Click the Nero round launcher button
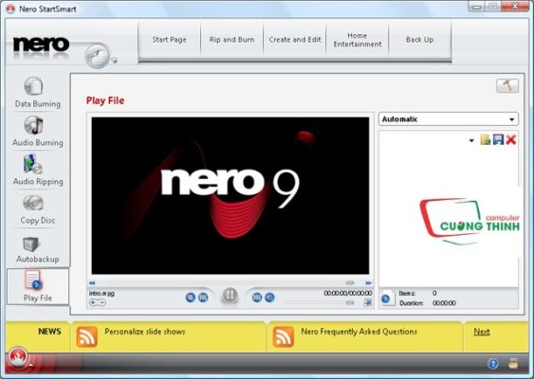 [x=98, y=56]
